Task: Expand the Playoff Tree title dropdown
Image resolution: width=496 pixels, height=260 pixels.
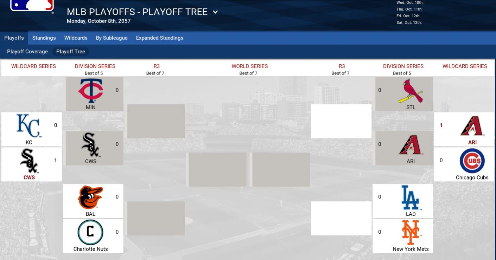Action: (215, 12)
